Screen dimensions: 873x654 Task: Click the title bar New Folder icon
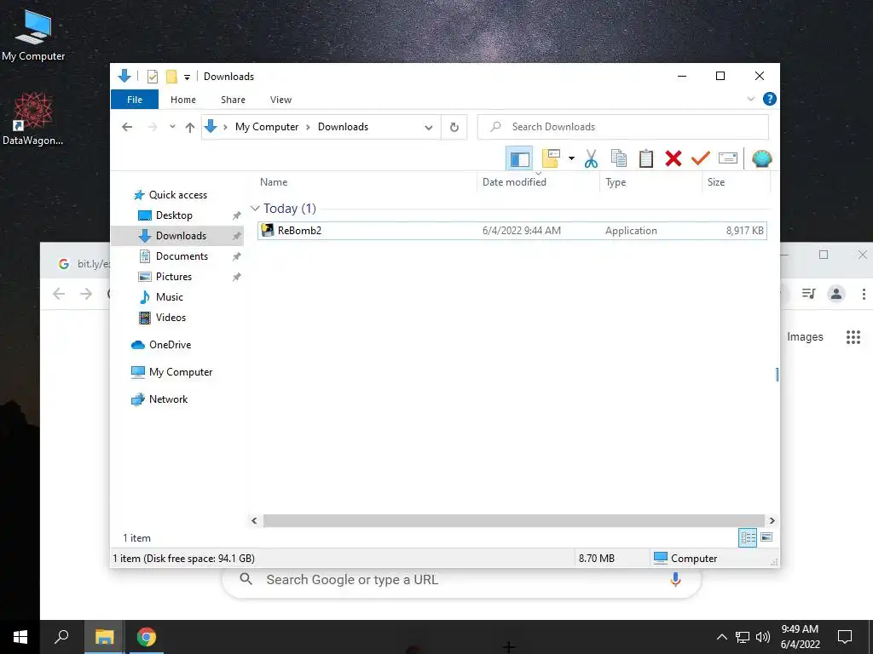point(171,77)
